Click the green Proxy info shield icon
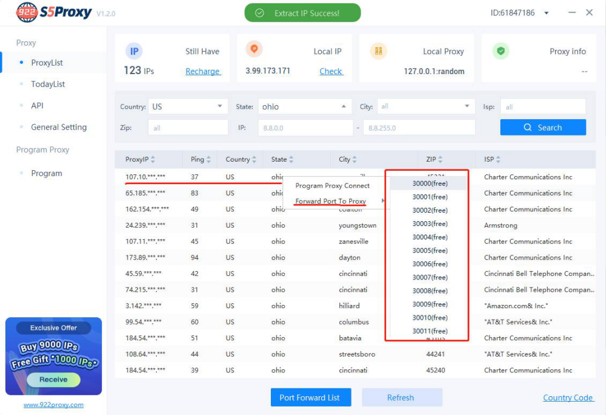The image size is (606, 415). click(500, 51)
